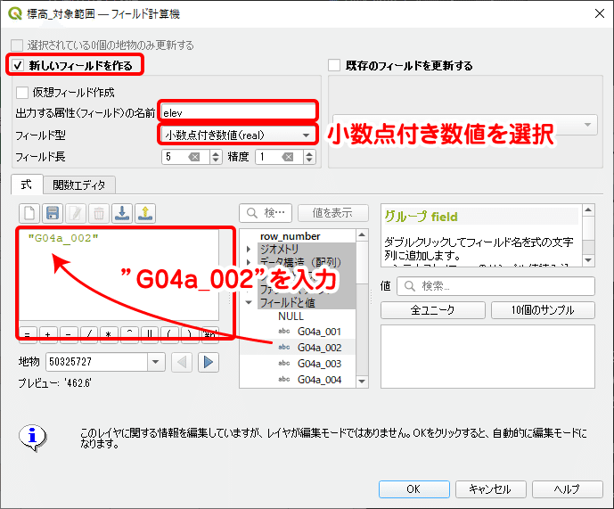Click the QGIS logo in title bar

tap(15, 13)
